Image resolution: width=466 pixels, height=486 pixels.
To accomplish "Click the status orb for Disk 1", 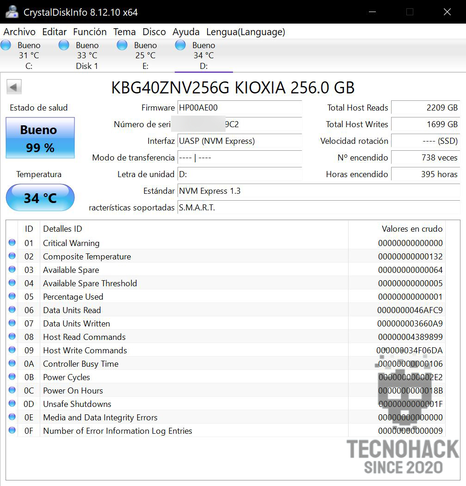I will click(x=64, y=45).
